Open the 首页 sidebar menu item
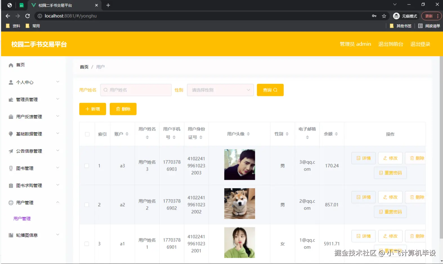Image resolution: width=443 pixels, height=264 pixels. point(34,65)
